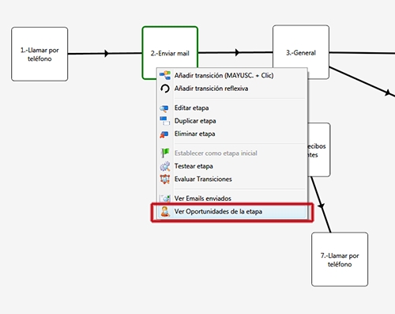This screenshot has width=395, height=314.
Task: Select Añadir transición reflexiva menu entry
Action: [232, 89]
